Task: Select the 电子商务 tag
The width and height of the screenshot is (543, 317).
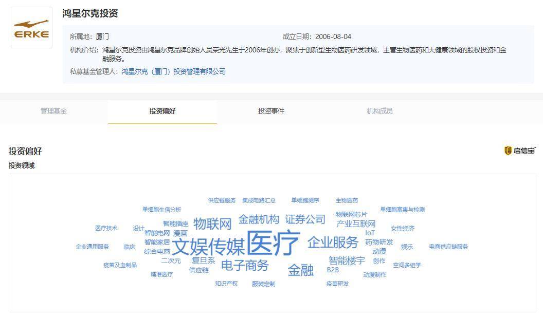Action: click(245, 266)
